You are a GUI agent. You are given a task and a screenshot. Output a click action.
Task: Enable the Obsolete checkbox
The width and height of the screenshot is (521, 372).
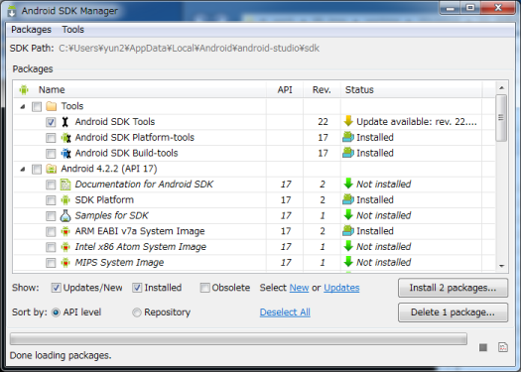point(204,288)
